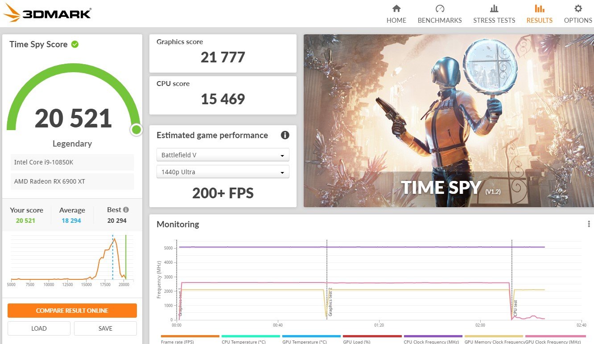This screenshot has width=594, height=344.
Task: Click the Time Spy benchmark artwork image
Action: [x=449, y=121]
